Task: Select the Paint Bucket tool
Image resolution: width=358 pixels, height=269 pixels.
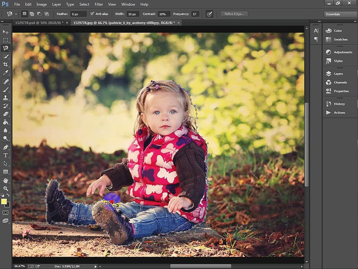Action: (6, 122)
